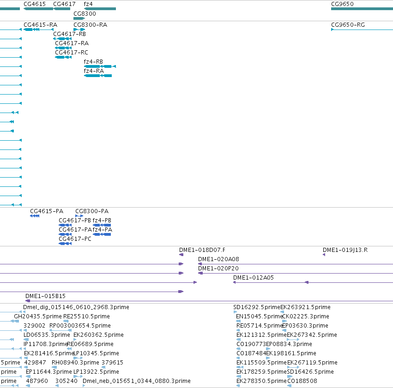The height and width of the screenshot is (388, 393).
Task: Select EST LP13922.5prime
Action: coord(96,372)
